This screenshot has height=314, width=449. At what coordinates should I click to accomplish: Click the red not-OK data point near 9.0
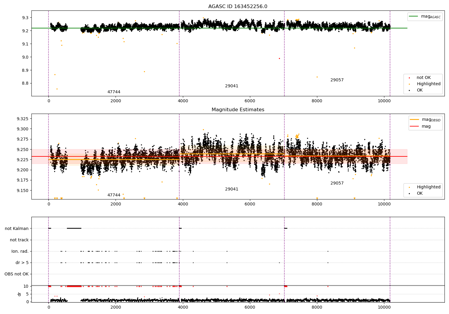[279, 58]
